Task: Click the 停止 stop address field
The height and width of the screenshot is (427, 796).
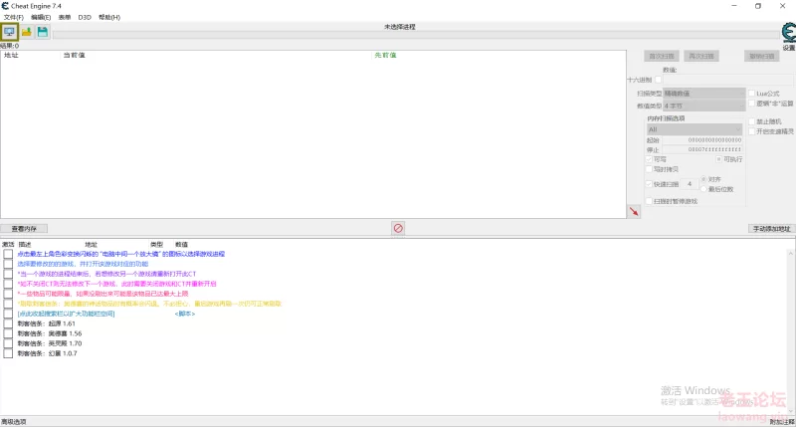Action: pyautogui.click(x=702, y=149)
